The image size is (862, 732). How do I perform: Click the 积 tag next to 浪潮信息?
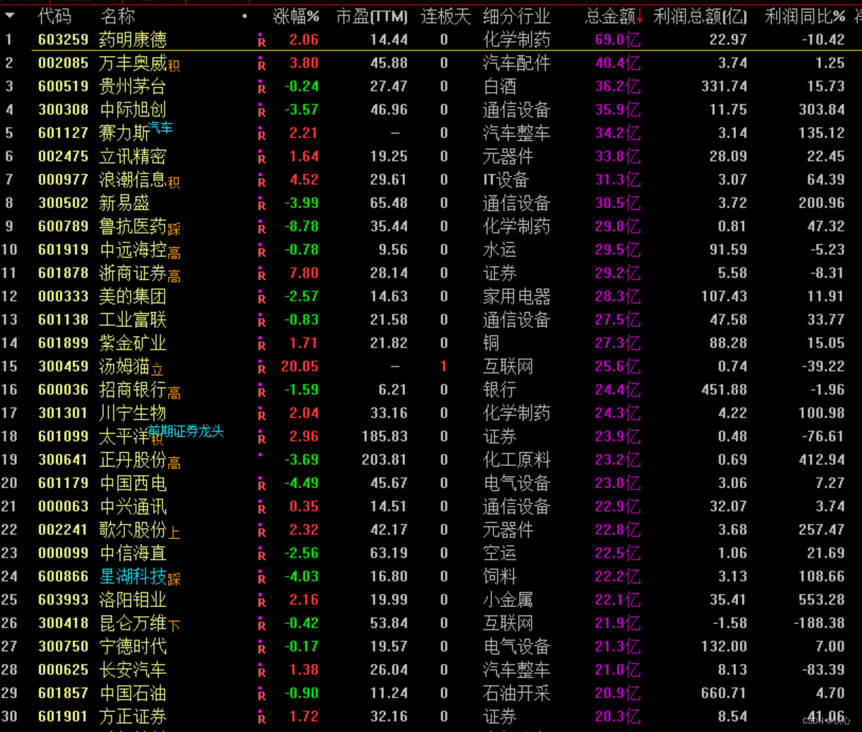(174, 183)
